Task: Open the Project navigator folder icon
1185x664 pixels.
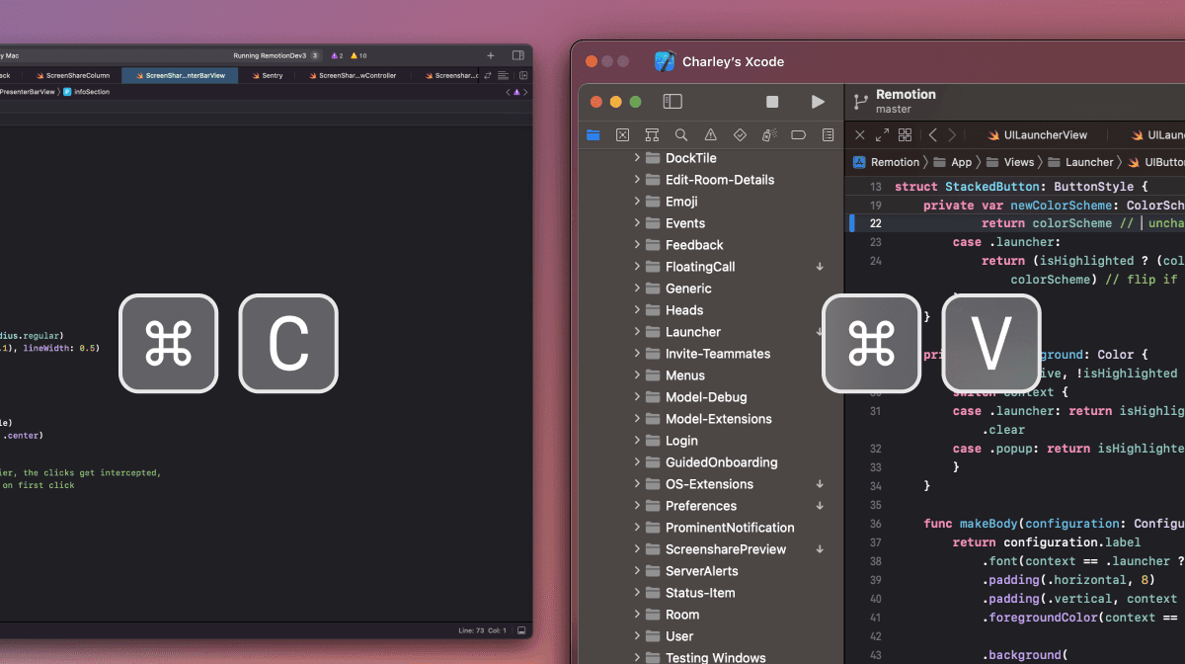Action: (593, 135)
